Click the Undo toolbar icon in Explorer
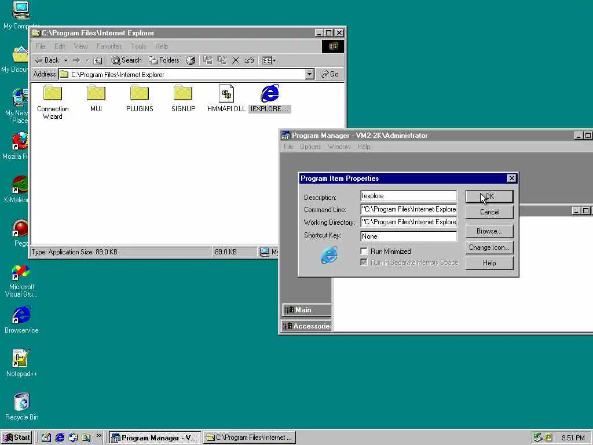 (x=249, y=60)
